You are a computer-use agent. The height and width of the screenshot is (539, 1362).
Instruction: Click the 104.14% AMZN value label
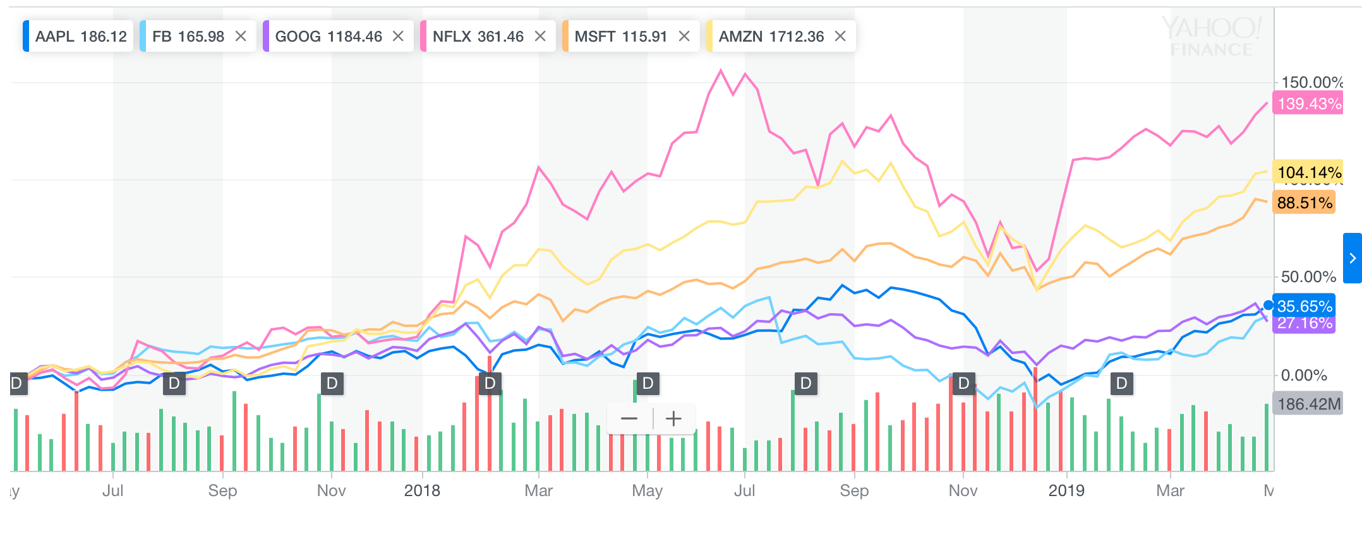1308,172
